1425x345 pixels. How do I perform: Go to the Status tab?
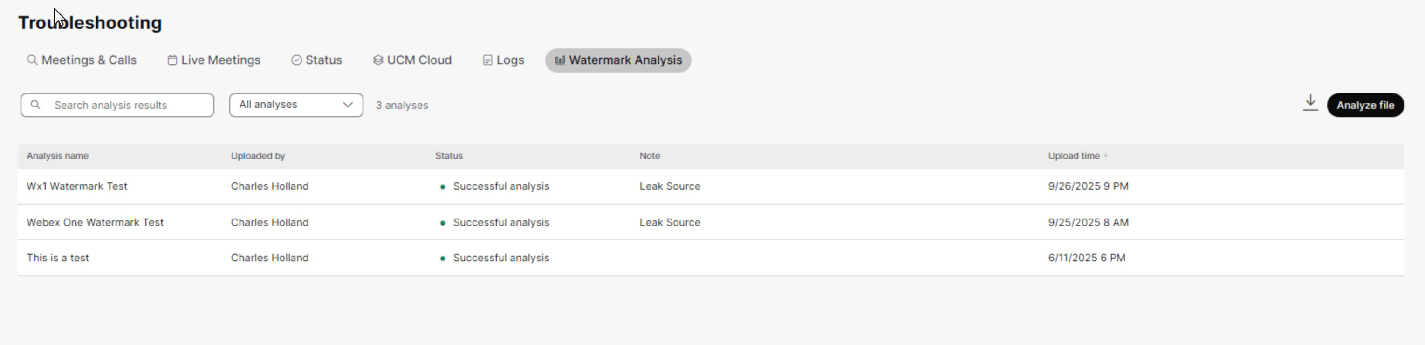point(317,60)
